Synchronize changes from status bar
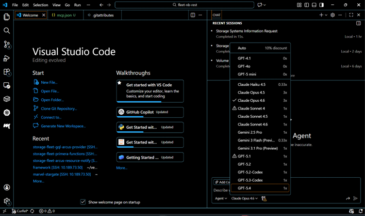 click(x=32, y=211)
